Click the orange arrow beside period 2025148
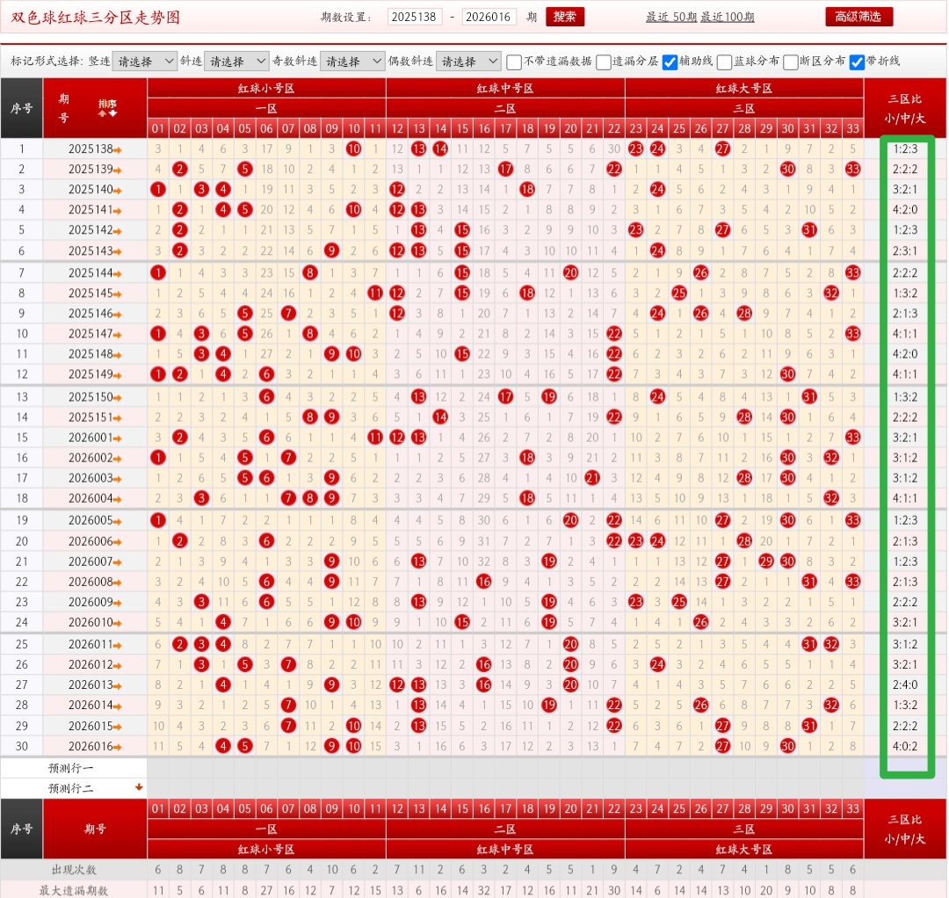Viewport: 949px width, 898px height. (118, 355)
